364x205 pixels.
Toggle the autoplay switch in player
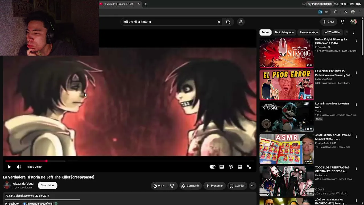click(x=212, y=167)
